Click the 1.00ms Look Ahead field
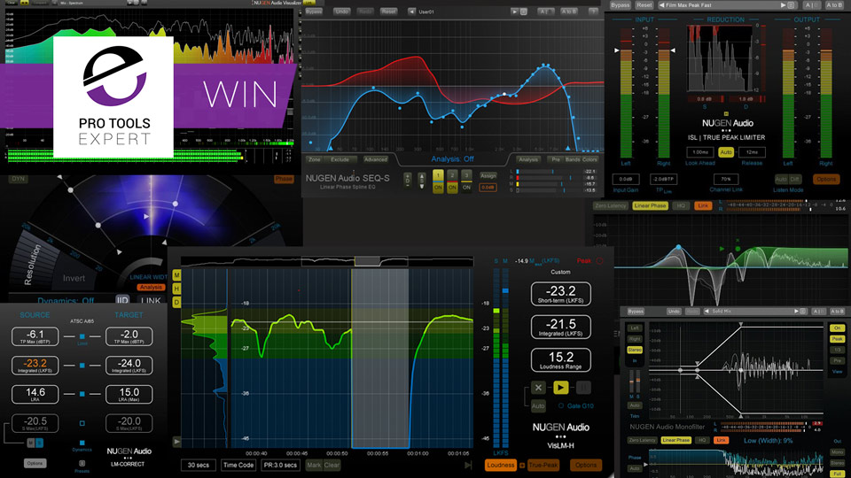 click(x=700, y=152)
